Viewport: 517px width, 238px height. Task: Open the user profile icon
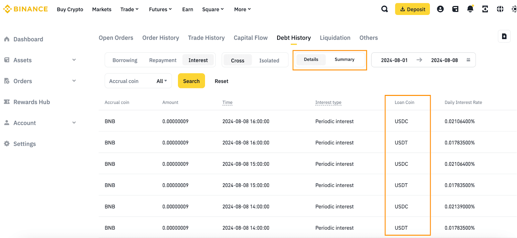[x=440, y=9]
